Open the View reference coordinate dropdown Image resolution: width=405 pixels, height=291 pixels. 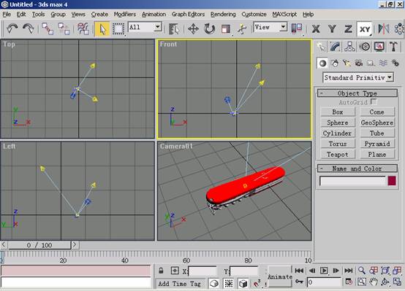(x=283, y=26)
